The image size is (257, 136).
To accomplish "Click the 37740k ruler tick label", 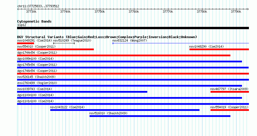I will 65,12.
